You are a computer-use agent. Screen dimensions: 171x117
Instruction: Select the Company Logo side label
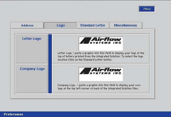(32, 69)
